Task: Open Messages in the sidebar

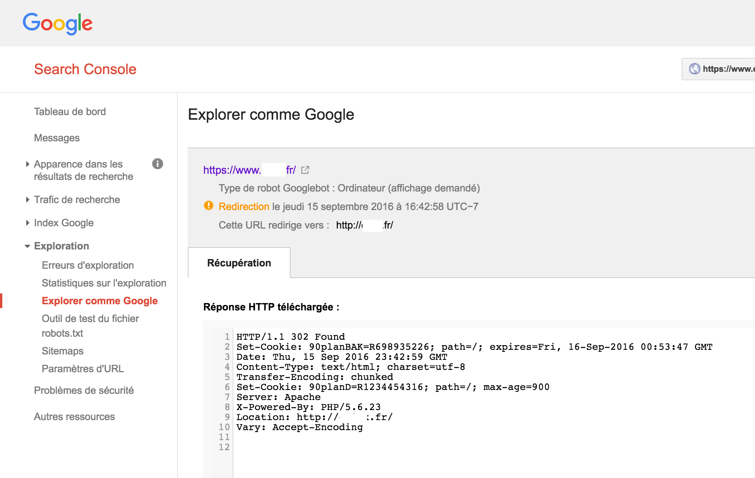Action: coord(57,138)
